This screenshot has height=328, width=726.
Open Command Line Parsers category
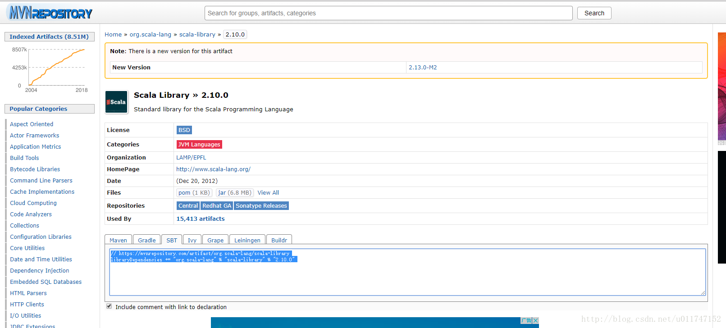point(41,180)
